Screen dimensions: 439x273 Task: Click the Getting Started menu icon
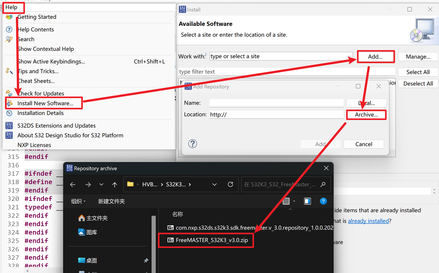[9, 17]
